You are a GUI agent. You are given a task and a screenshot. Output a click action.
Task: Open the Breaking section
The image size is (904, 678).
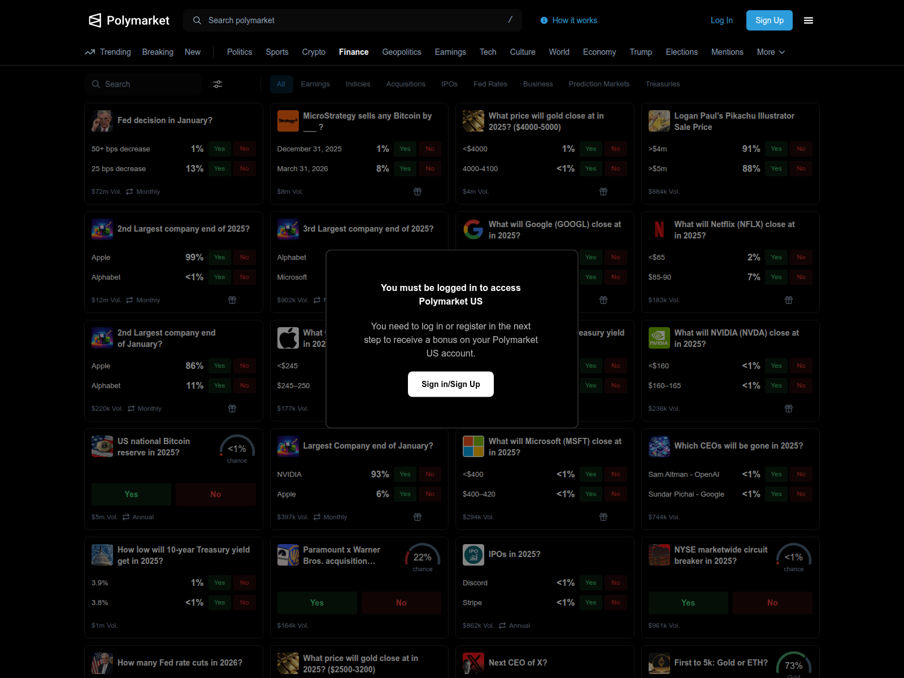[158, 52]
